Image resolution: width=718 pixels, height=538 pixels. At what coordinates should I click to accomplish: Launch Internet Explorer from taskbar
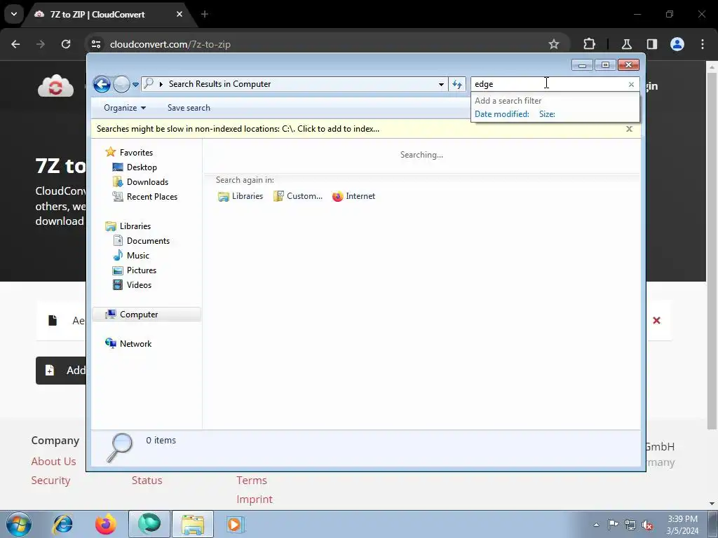(62, 524)
